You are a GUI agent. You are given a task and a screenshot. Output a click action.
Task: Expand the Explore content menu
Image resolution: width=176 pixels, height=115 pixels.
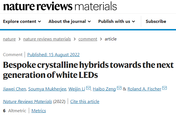coord(22,21)
